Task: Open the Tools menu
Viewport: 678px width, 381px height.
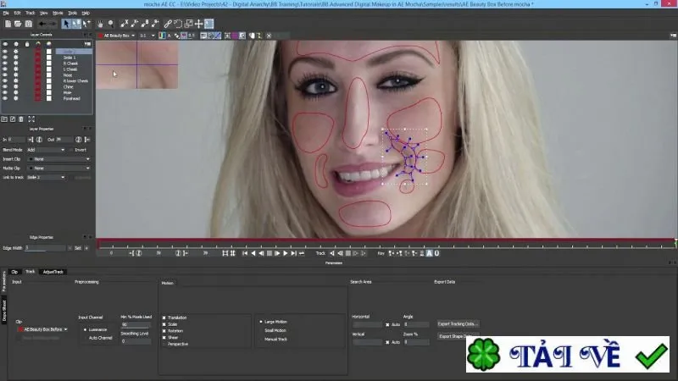Action: click(72, 13)
